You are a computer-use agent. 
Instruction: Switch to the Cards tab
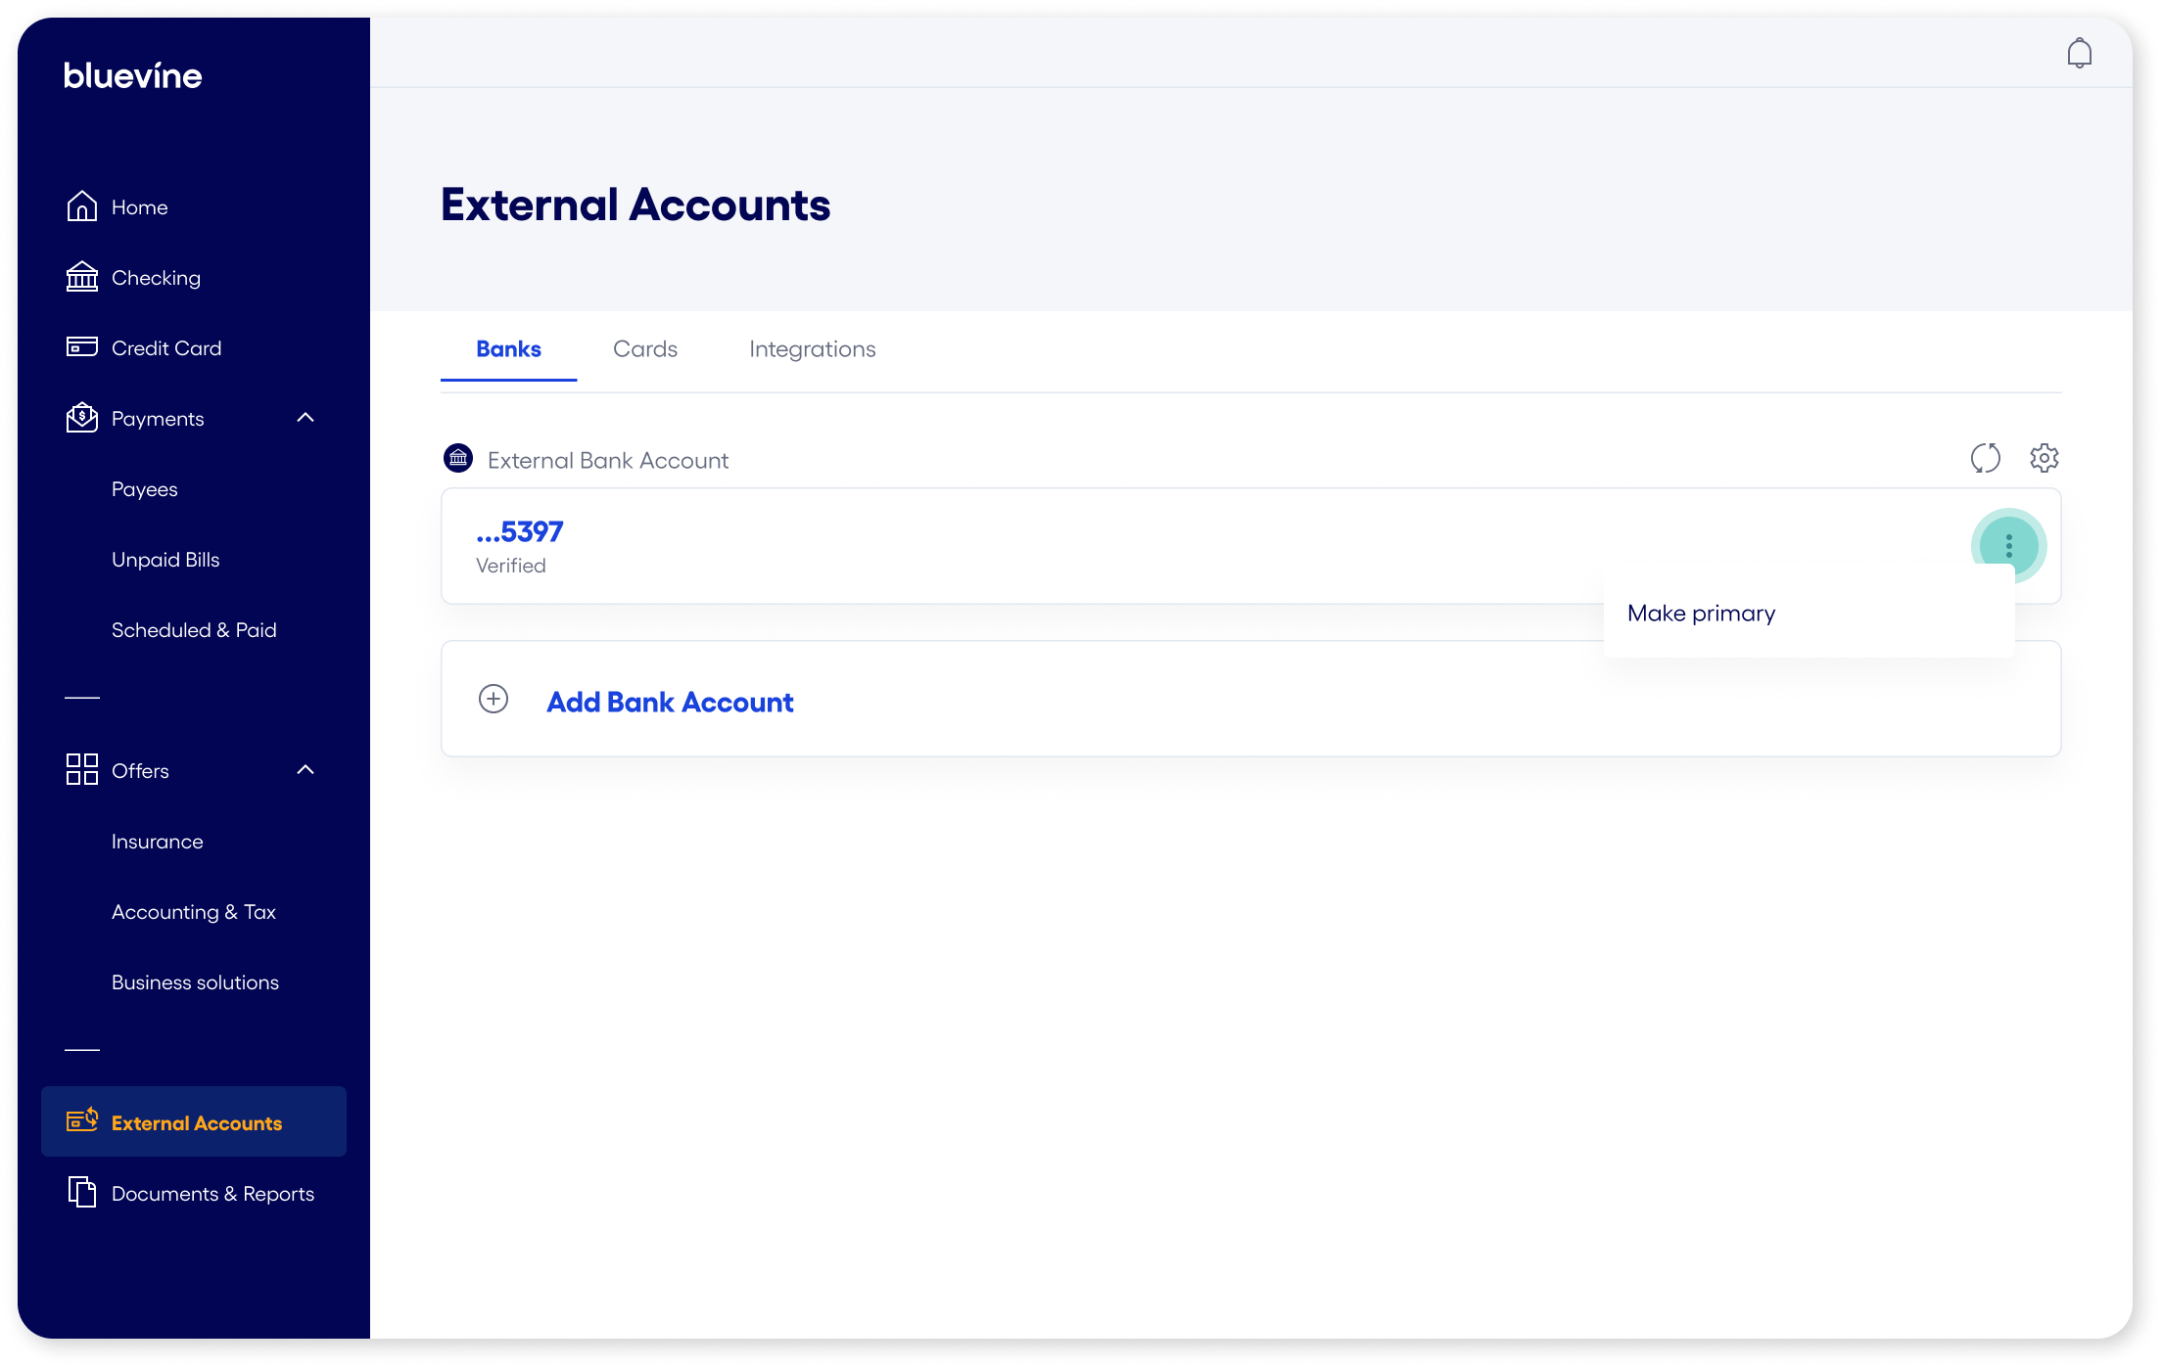coord(644,348)
